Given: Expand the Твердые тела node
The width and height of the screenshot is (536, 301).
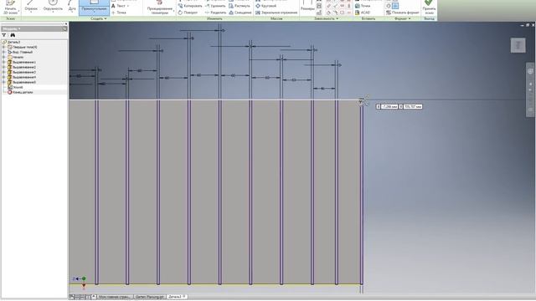Looking at the screenshot, I should (3, 47).
